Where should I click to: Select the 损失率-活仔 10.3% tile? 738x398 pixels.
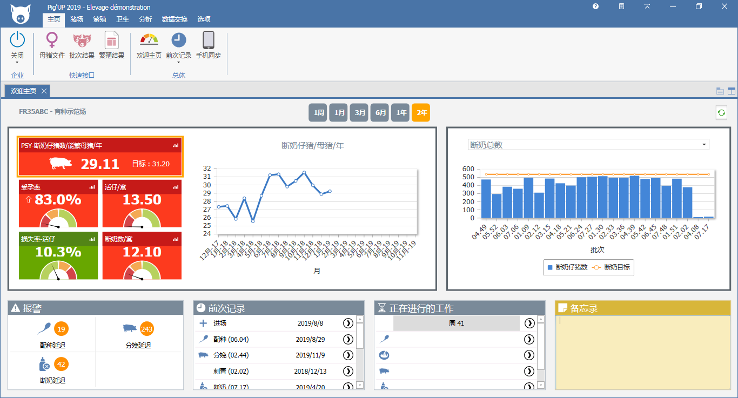pyautogui.click(x=58, y=255)
